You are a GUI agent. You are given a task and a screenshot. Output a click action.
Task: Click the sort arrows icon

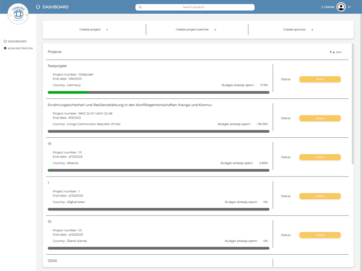pyautogui.click(x=332, y=52)
